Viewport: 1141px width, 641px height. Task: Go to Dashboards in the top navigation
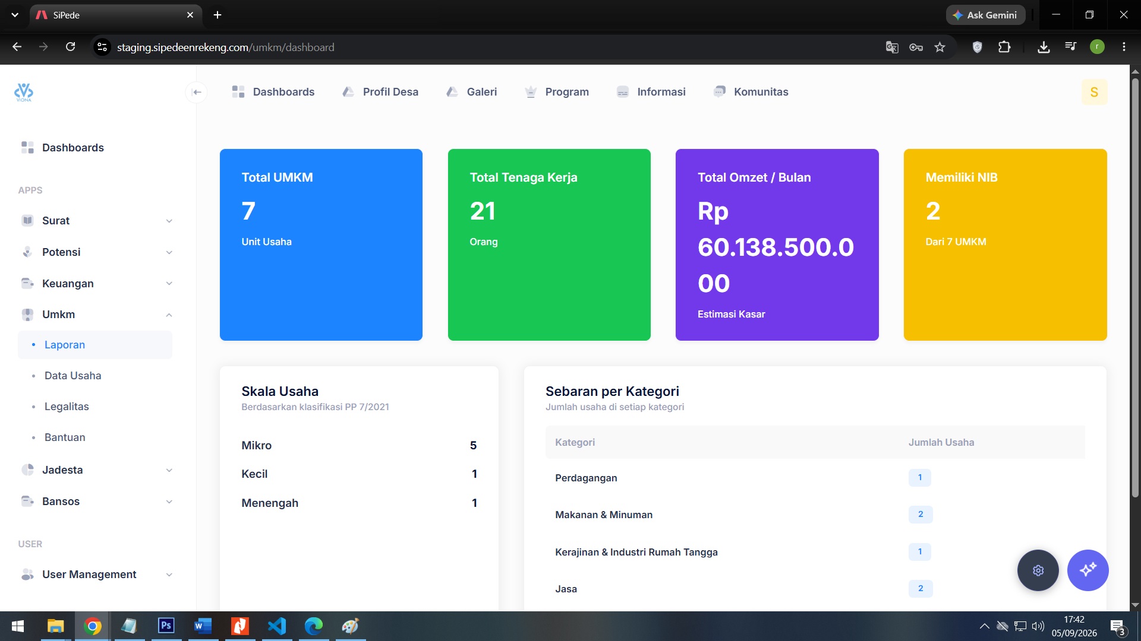click(x=273, y=92)
